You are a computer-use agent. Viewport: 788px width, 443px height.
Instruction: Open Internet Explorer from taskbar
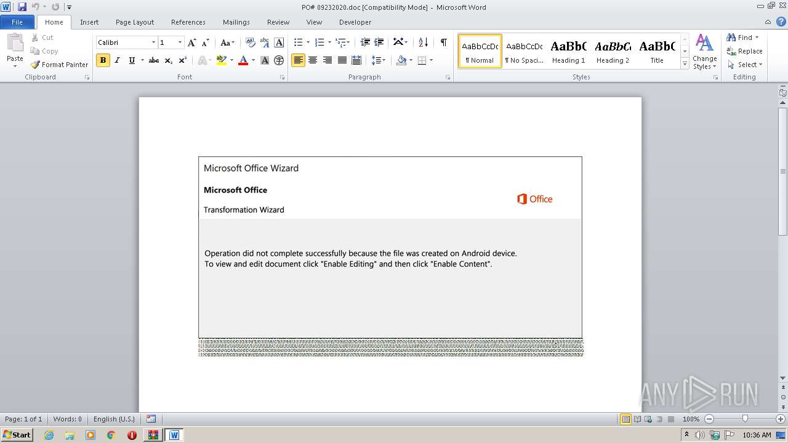point(49,435)
